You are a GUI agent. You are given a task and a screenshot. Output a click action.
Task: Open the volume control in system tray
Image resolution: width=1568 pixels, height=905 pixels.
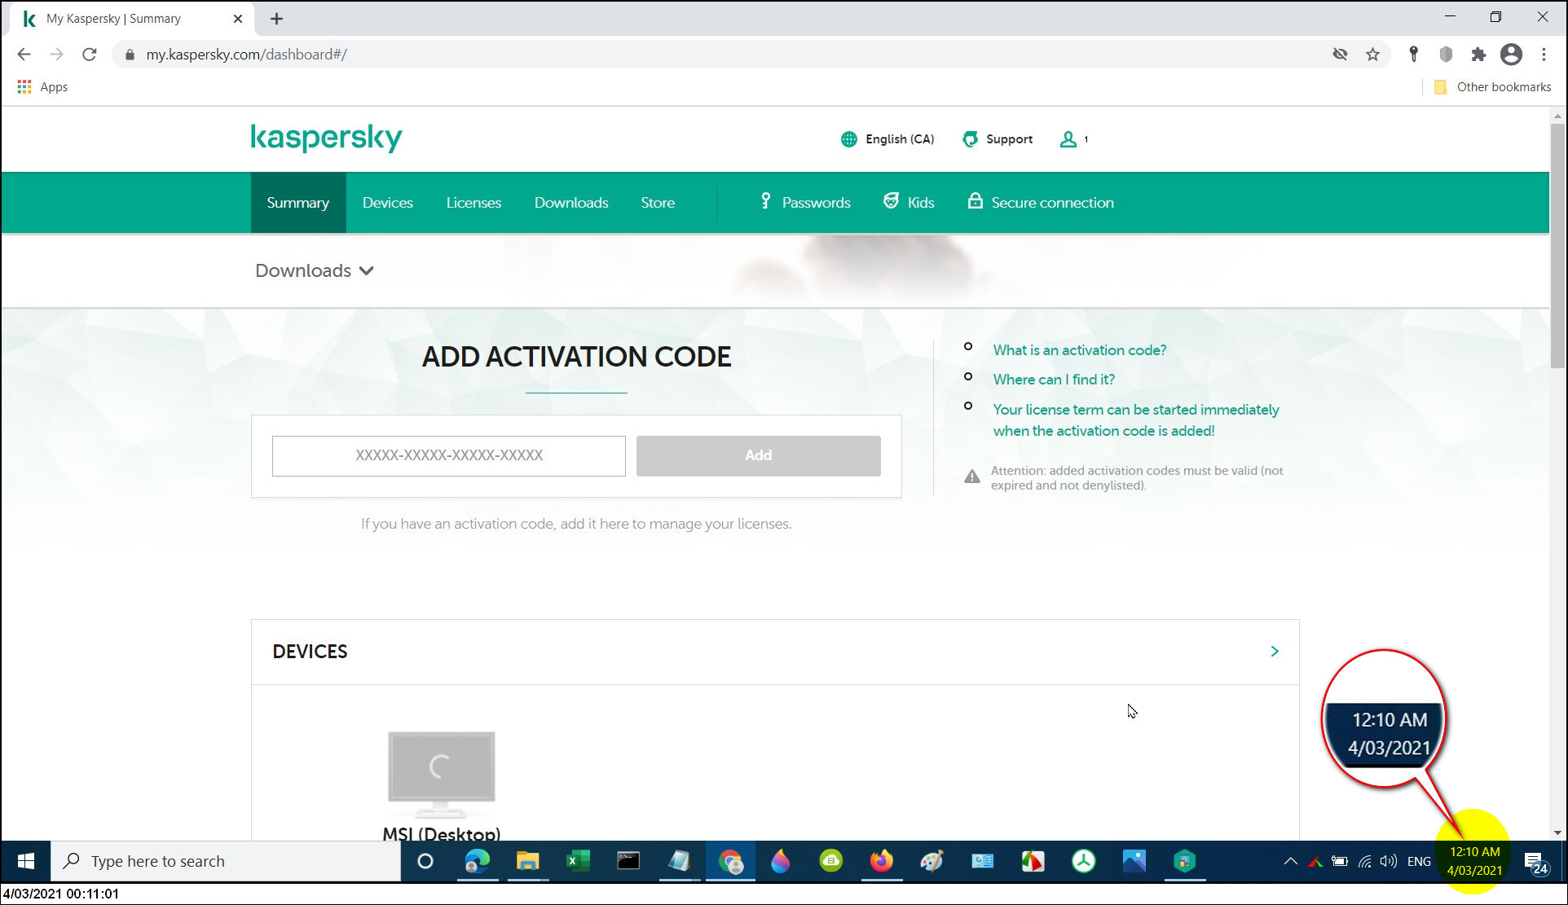click(x=1390, y=861)
